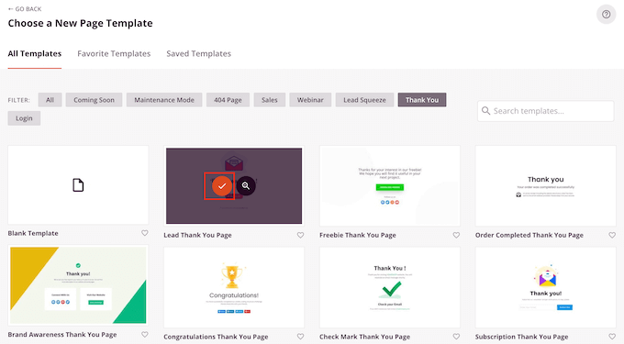Click heart for Brand Awareness Thank You Page
Screen dimensions: 624x344
(x=145, y=335)
